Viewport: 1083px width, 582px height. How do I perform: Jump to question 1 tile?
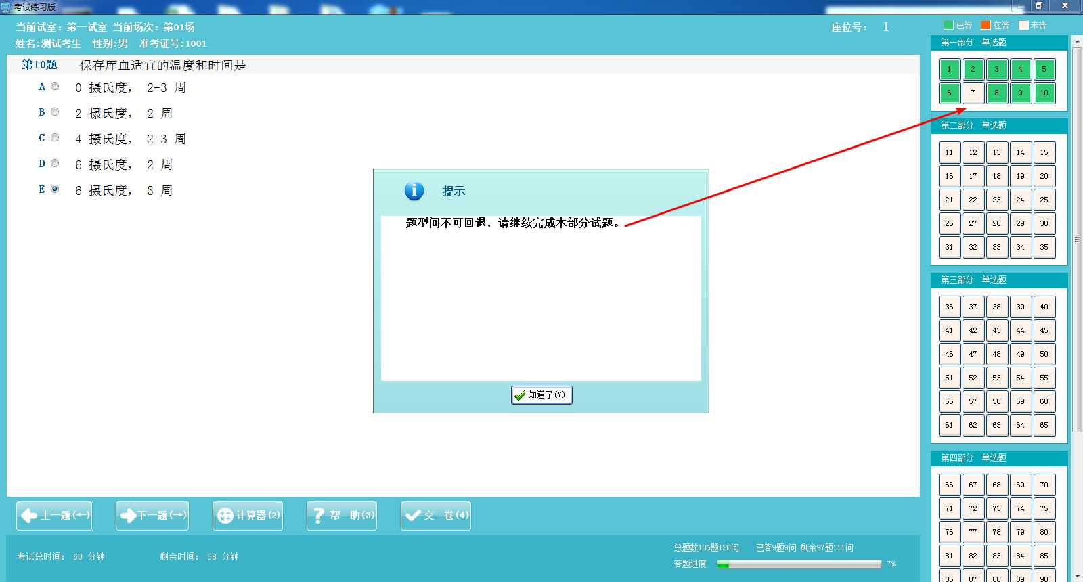click(949, 69)
